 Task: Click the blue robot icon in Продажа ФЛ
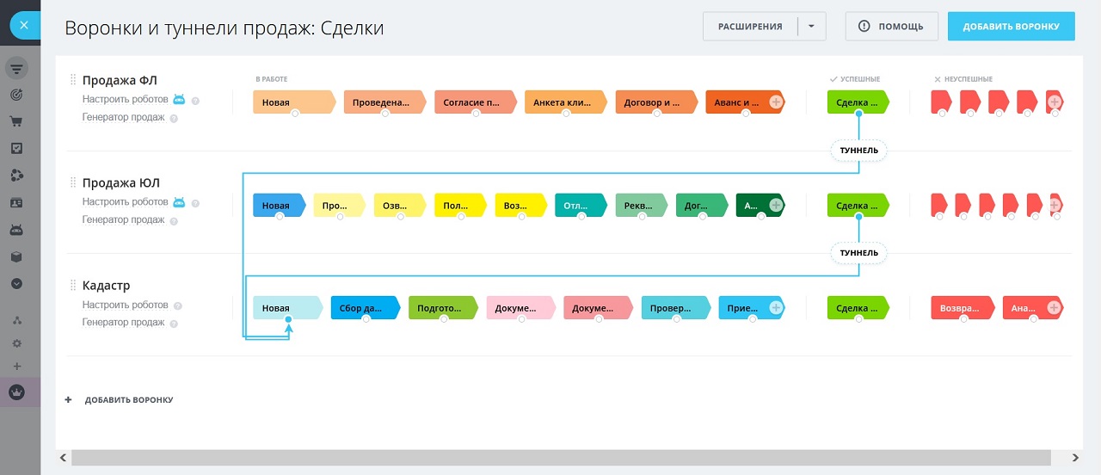pyautogui.click(x=179, y=99)
